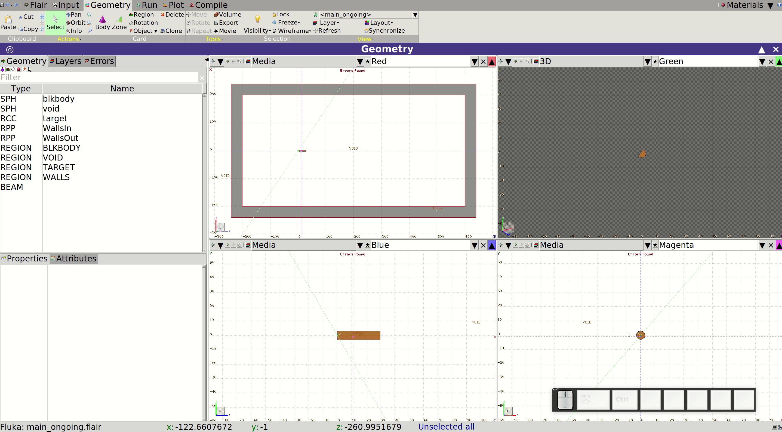Click the Cut scissors tool
The height and width of the screenshot is (432, 782).
tap(26, 17)
